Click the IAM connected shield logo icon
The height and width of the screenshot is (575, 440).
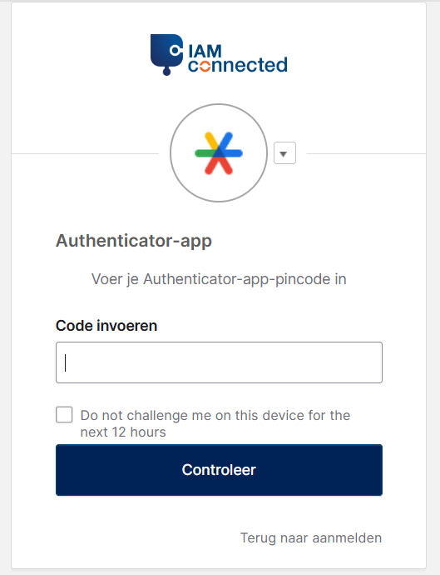166,55
